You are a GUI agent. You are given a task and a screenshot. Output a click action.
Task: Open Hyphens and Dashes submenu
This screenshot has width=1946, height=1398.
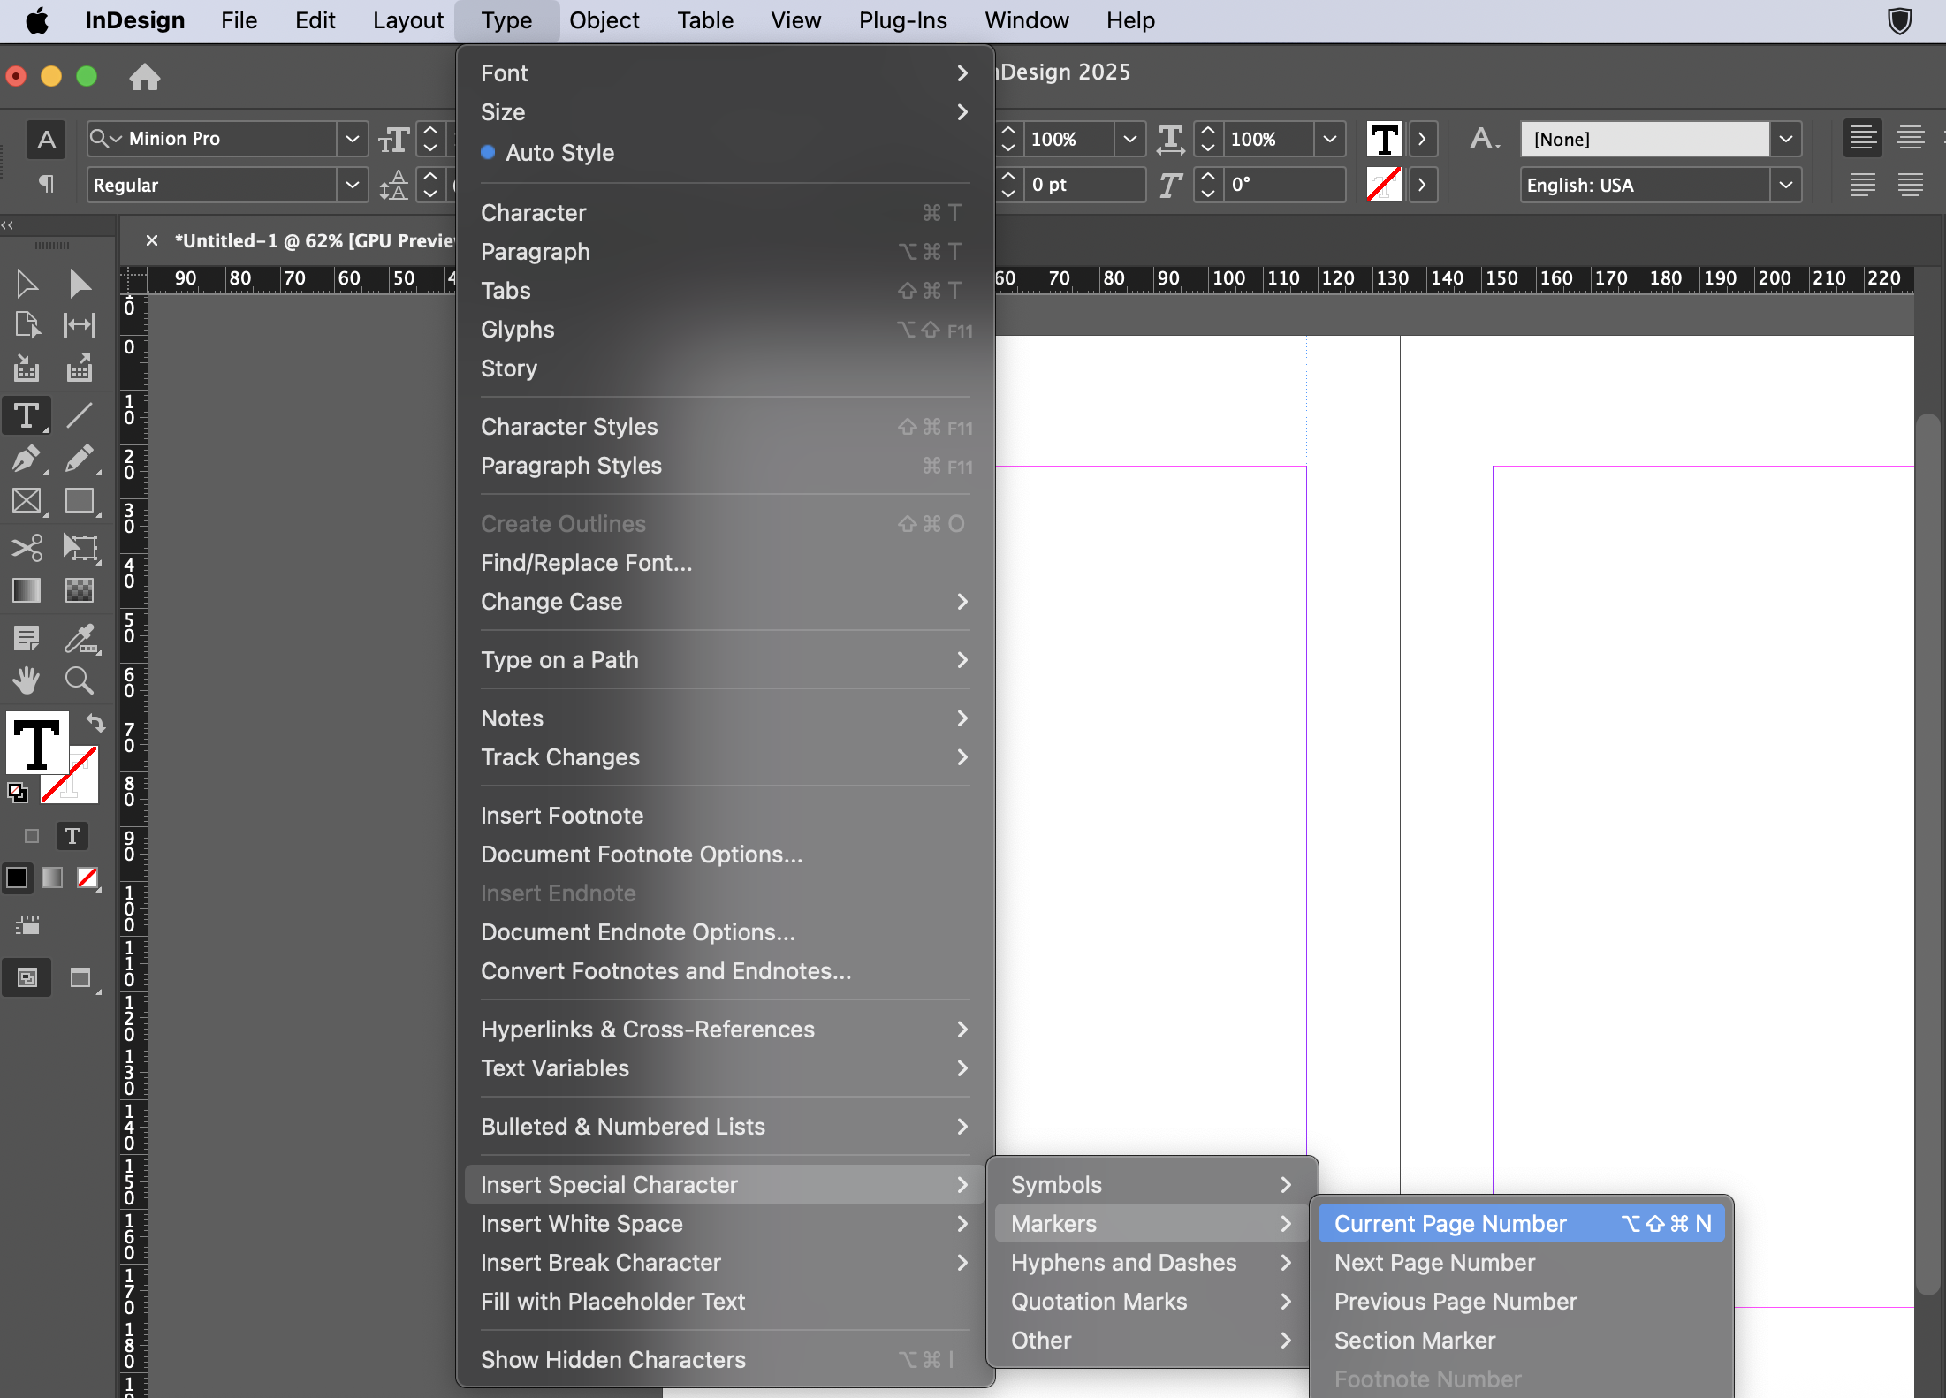(x=1152, y=1263)
